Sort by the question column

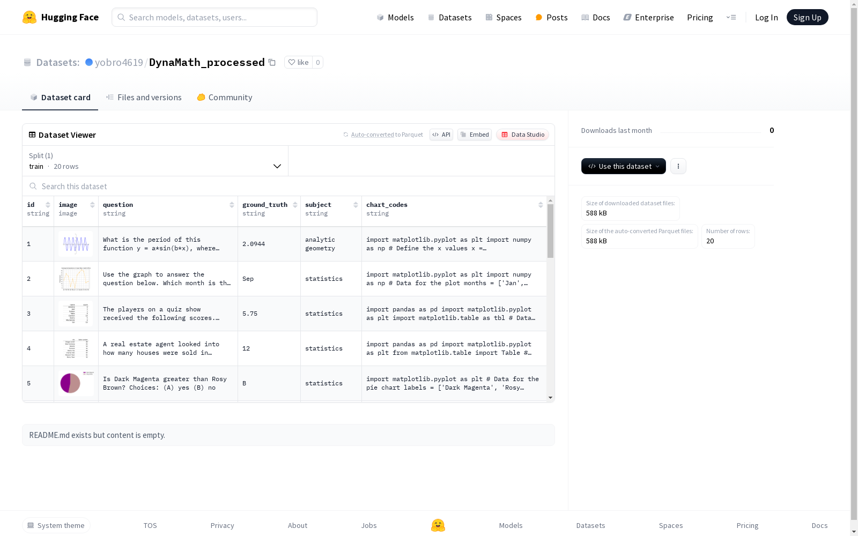[x=232, y=205]
